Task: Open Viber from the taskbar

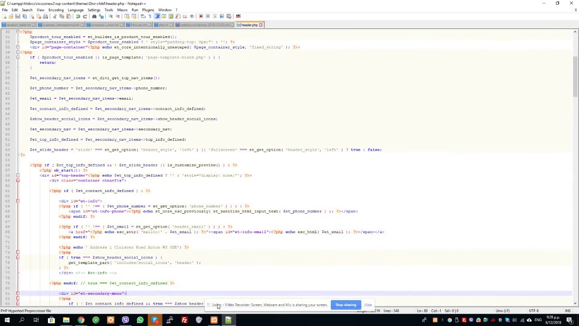Action: point(125,321)
